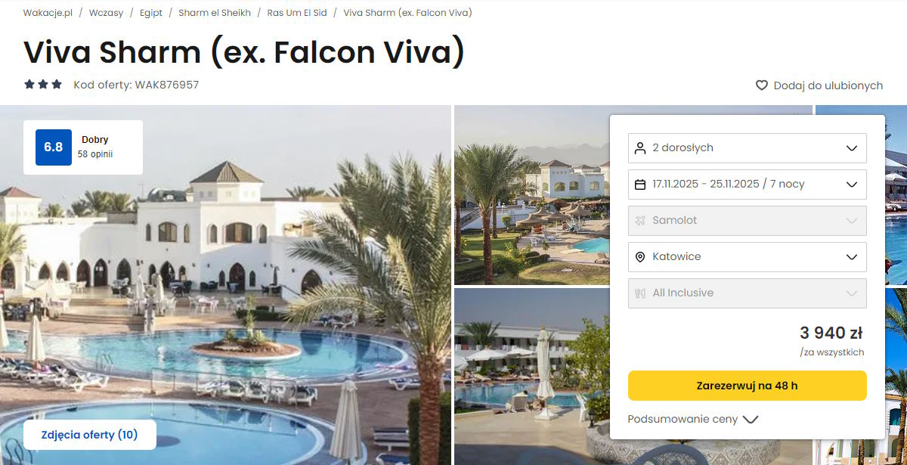Open the top-middle palm garden photo
This screenshot has height=465, width=907.
pyautogui.click(x=532, y=195)
